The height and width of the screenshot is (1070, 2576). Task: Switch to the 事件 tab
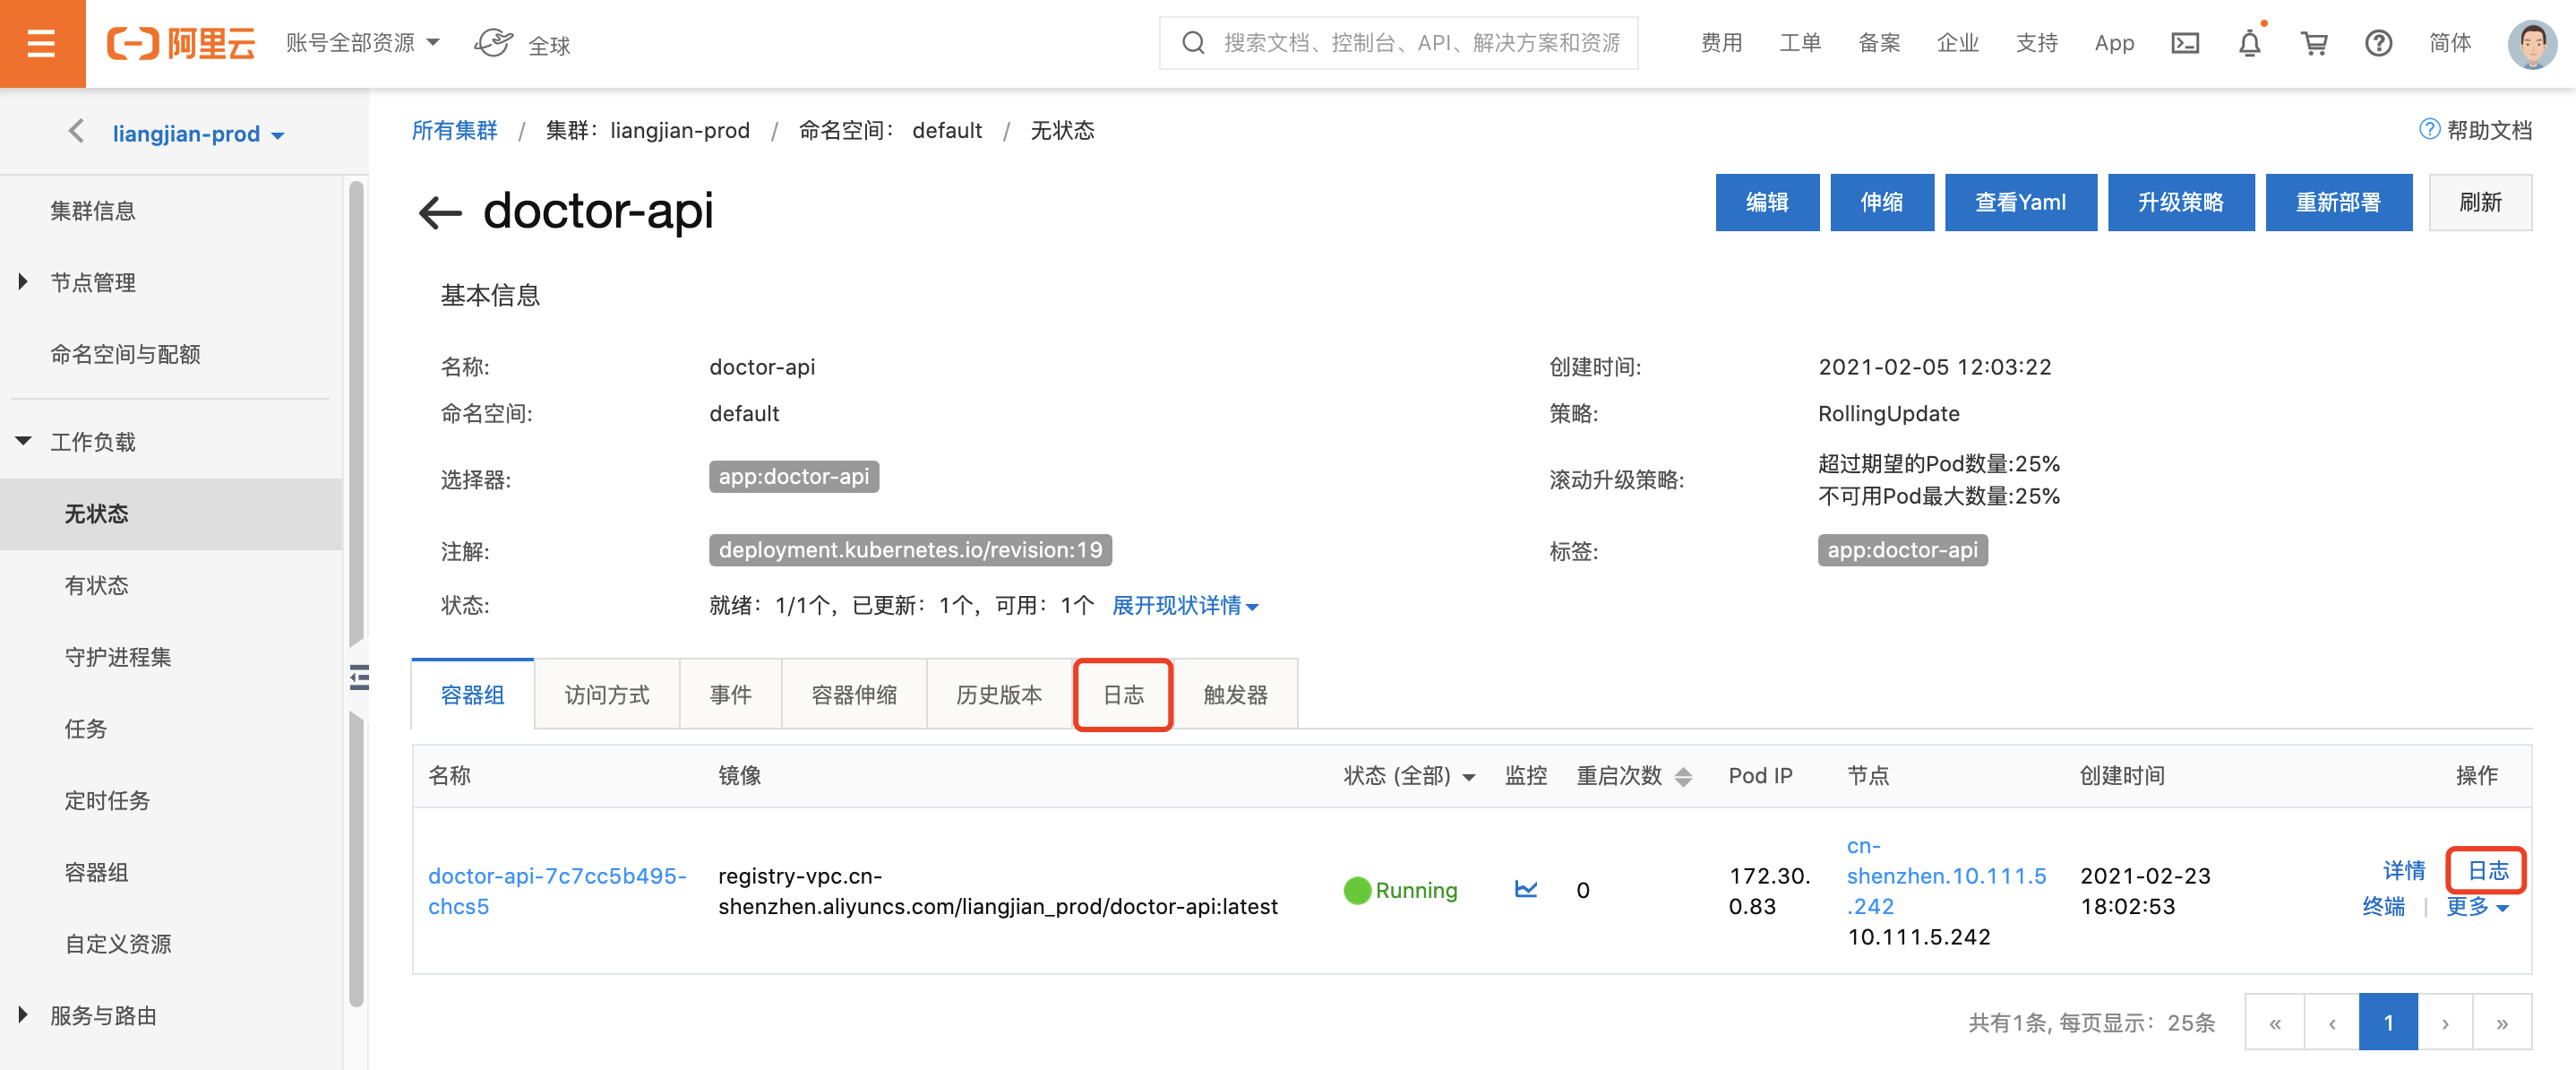(729, 695)
